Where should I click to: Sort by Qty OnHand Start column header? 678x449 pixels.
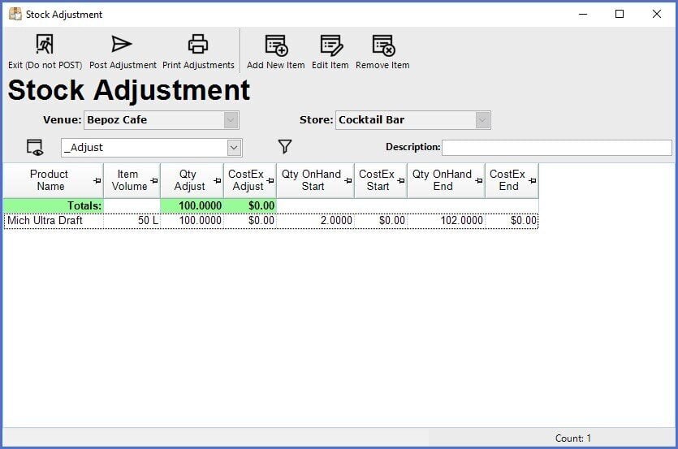[312, 180]
